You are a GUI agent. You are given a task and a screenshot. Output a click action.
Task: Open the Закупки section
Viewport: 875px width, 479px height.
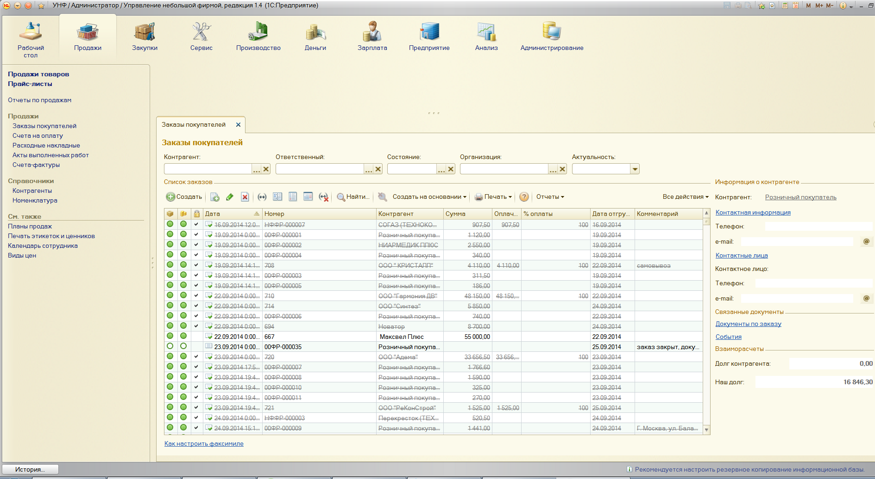(145, 37)
